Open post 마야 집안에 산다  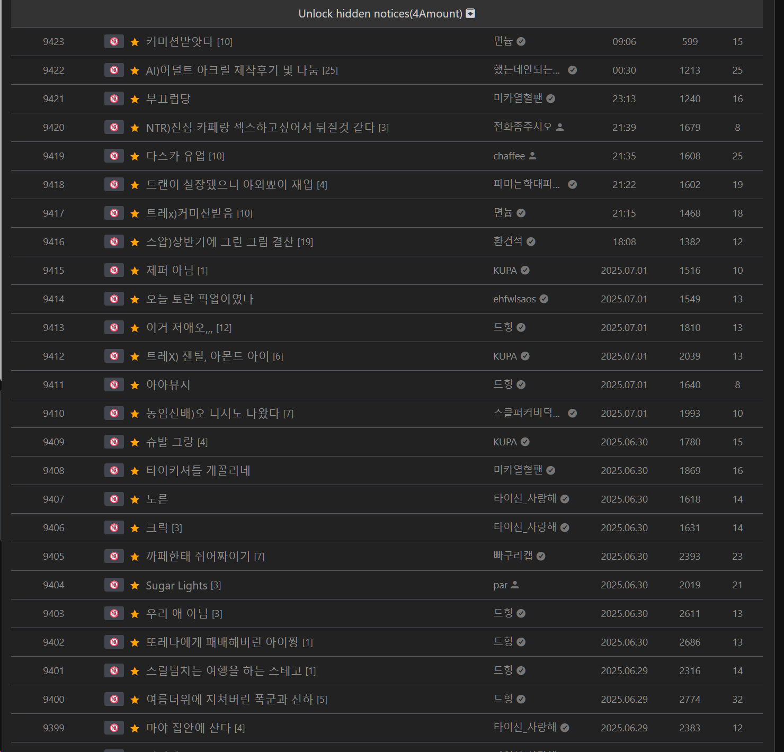pyautogui.click(x=189, y=728)
